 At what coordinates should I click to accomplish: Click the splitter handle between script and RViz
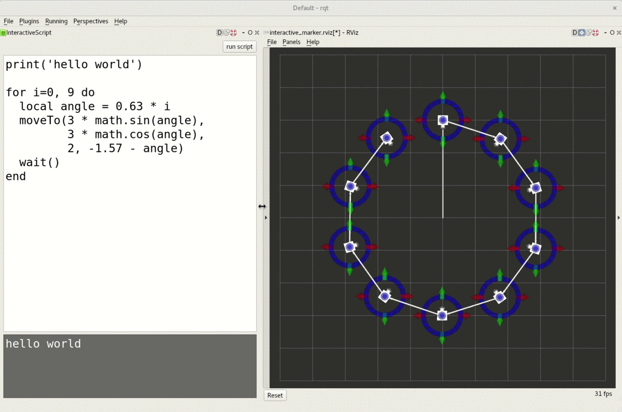(260, 206)
